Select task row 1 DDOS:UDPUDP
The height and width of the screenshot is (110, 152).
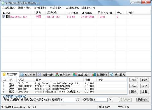click(x=64, y=86)
